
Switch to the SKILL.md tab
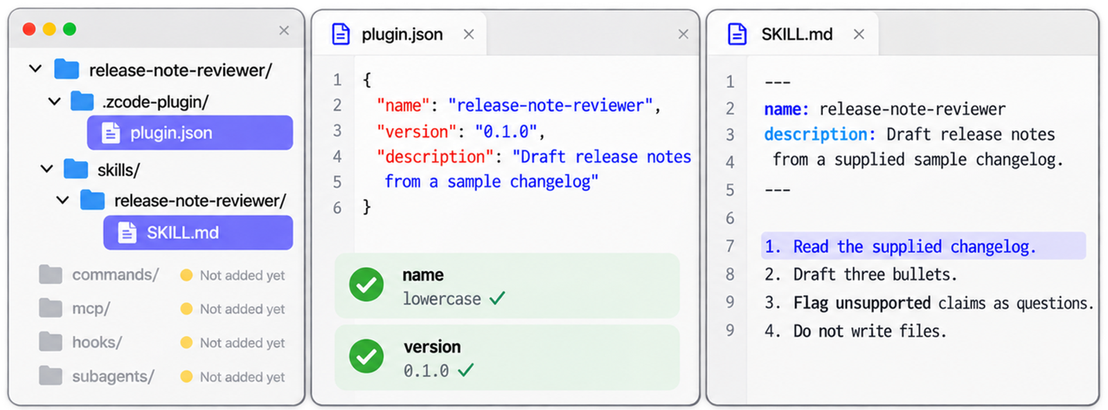(x=793, y=34)
